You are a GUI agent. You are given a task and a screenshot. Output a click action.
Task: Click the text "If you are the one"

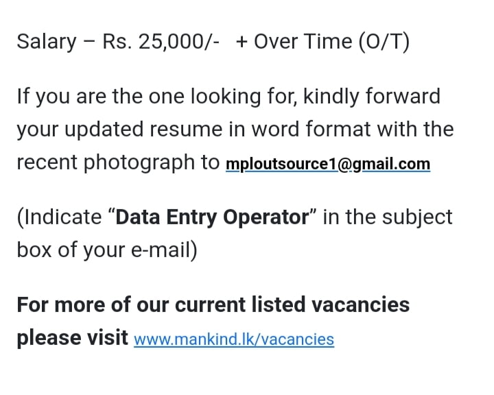point(90,96)
